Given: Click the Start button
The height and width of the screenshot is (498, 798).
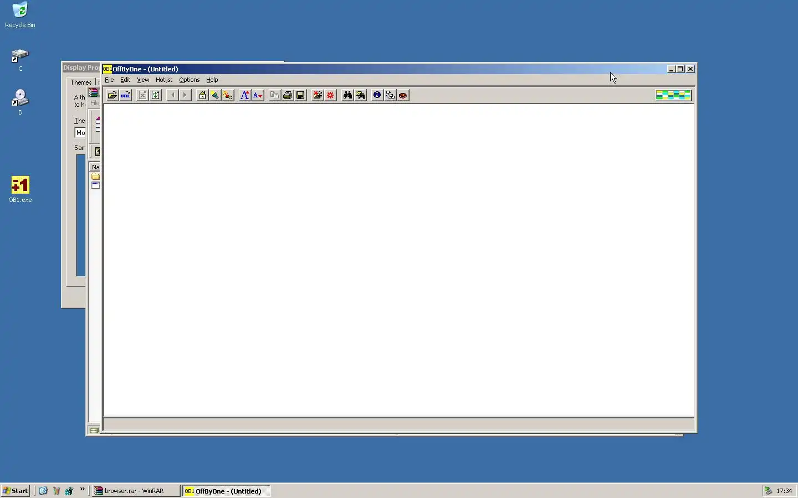Looking at the screenshot, I should [x=16, y=491].
